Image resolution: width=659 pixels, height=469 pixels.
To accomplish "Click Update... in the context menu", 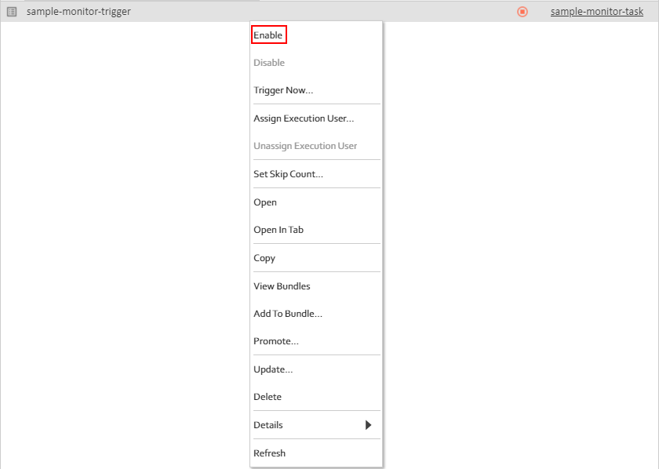I will pyautogui.click(x=273, y=369).
